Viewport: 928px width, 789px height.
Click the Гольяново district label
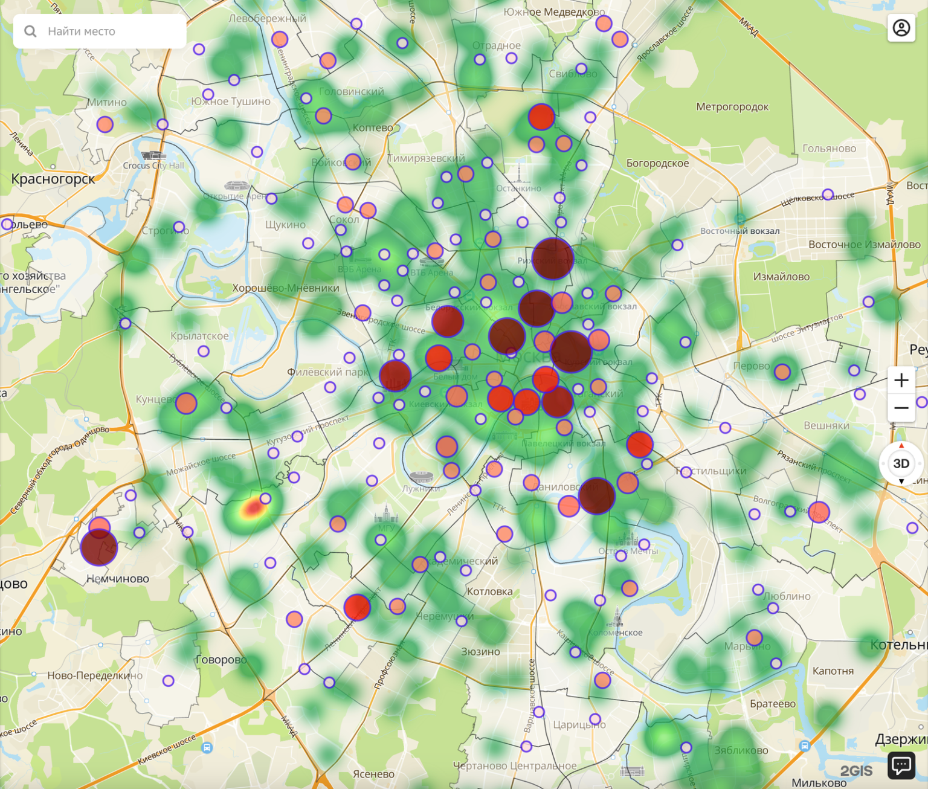(x=830, y=149)
